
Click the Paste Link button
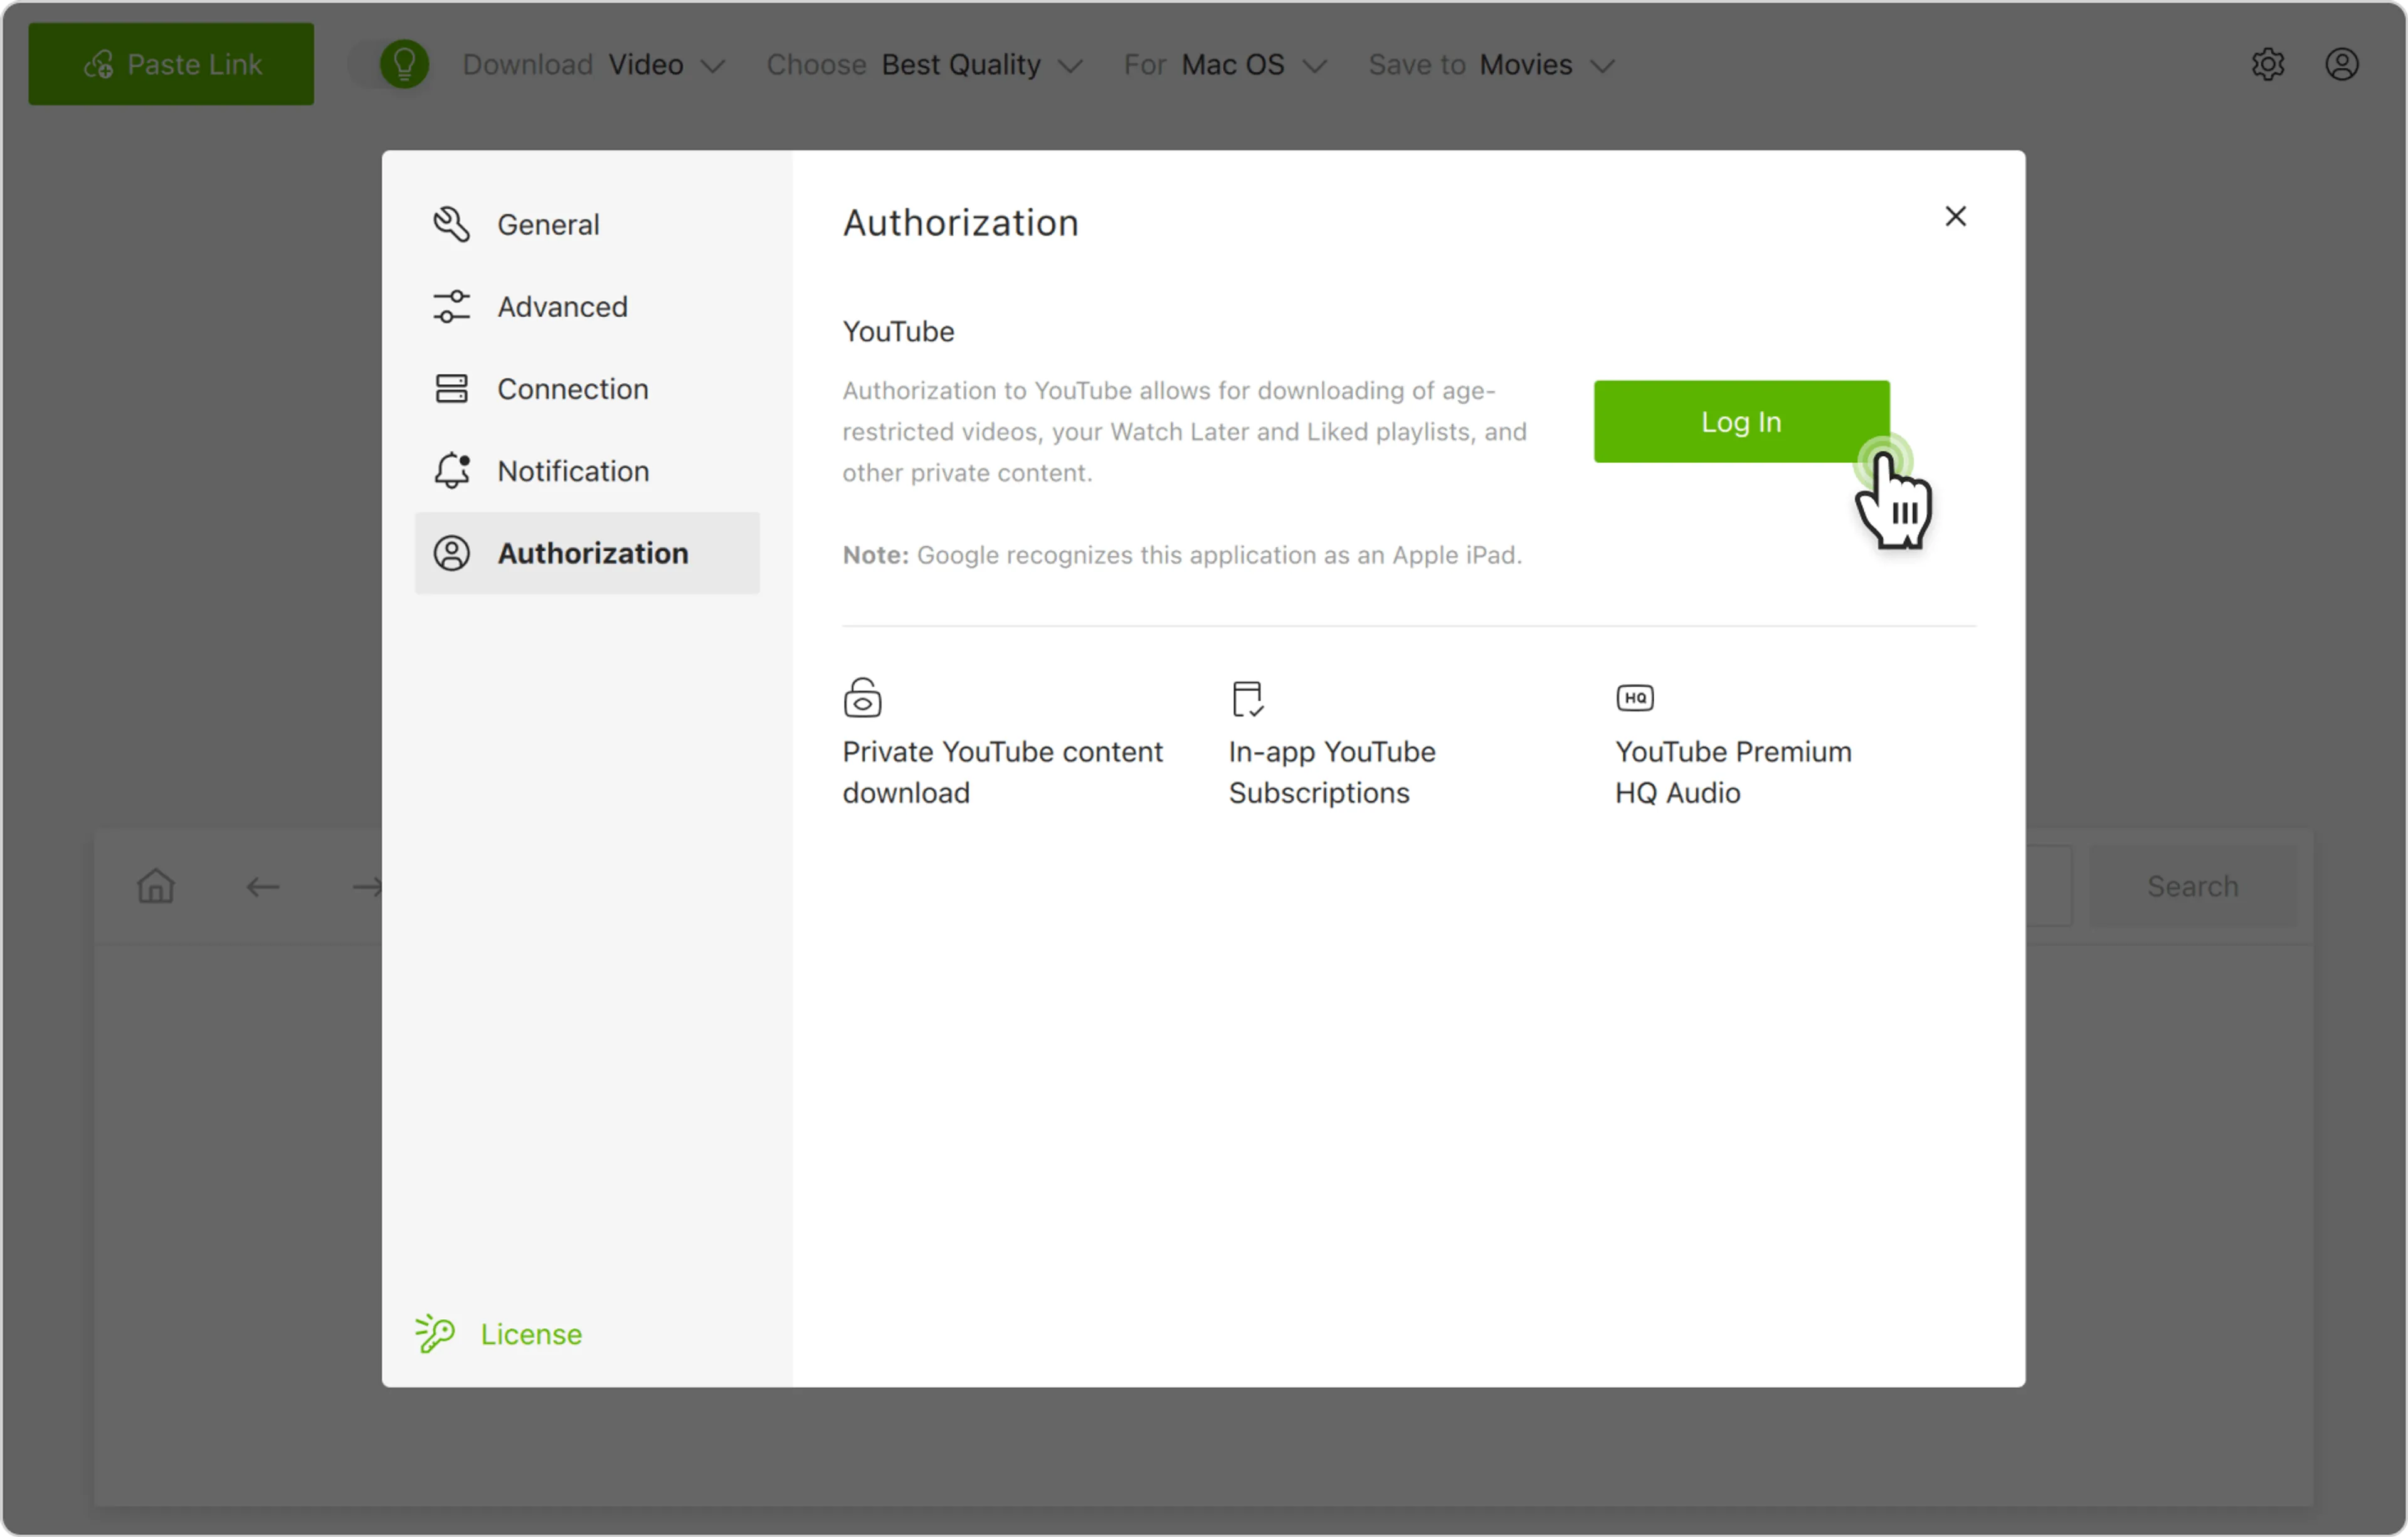click(x=171, y=64)
